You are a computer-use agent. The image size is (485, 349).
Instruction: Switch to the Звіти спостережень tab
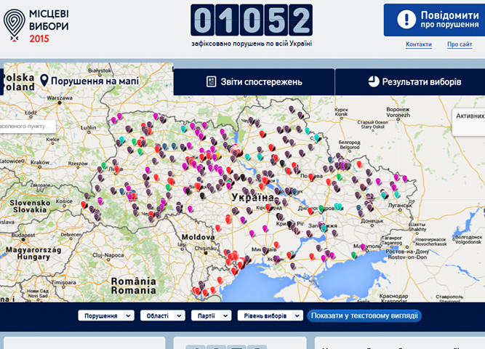tap(254, 82)
